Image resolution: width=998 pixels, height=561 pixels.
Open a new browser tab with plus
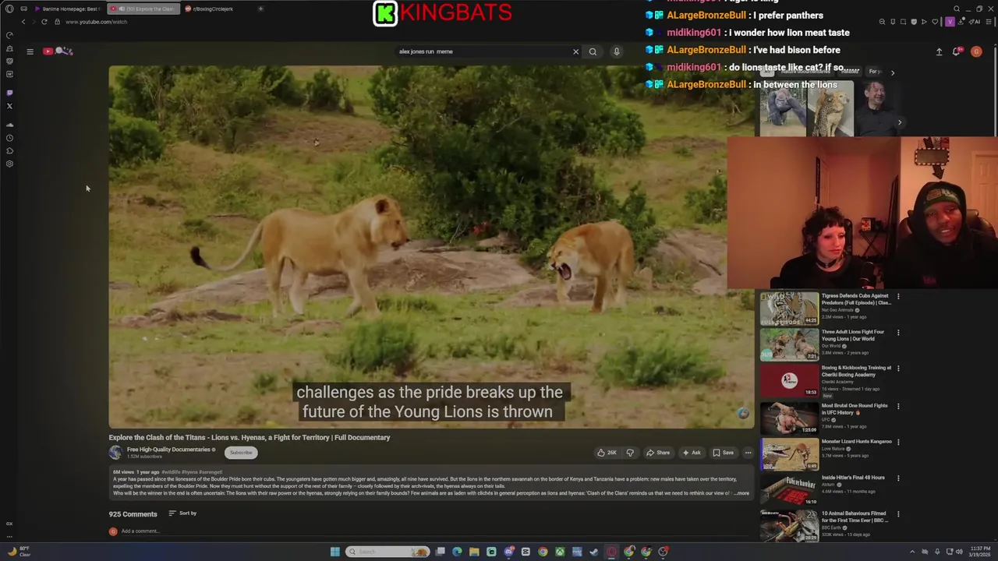pos(260,9)
